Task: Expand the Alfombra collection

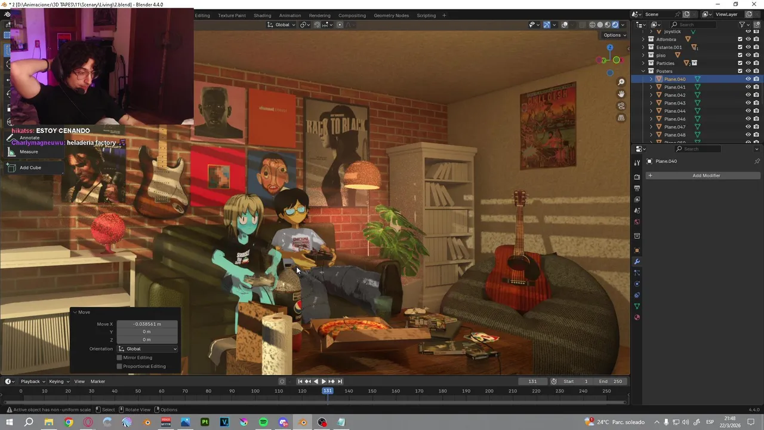Action: (643, 39)
